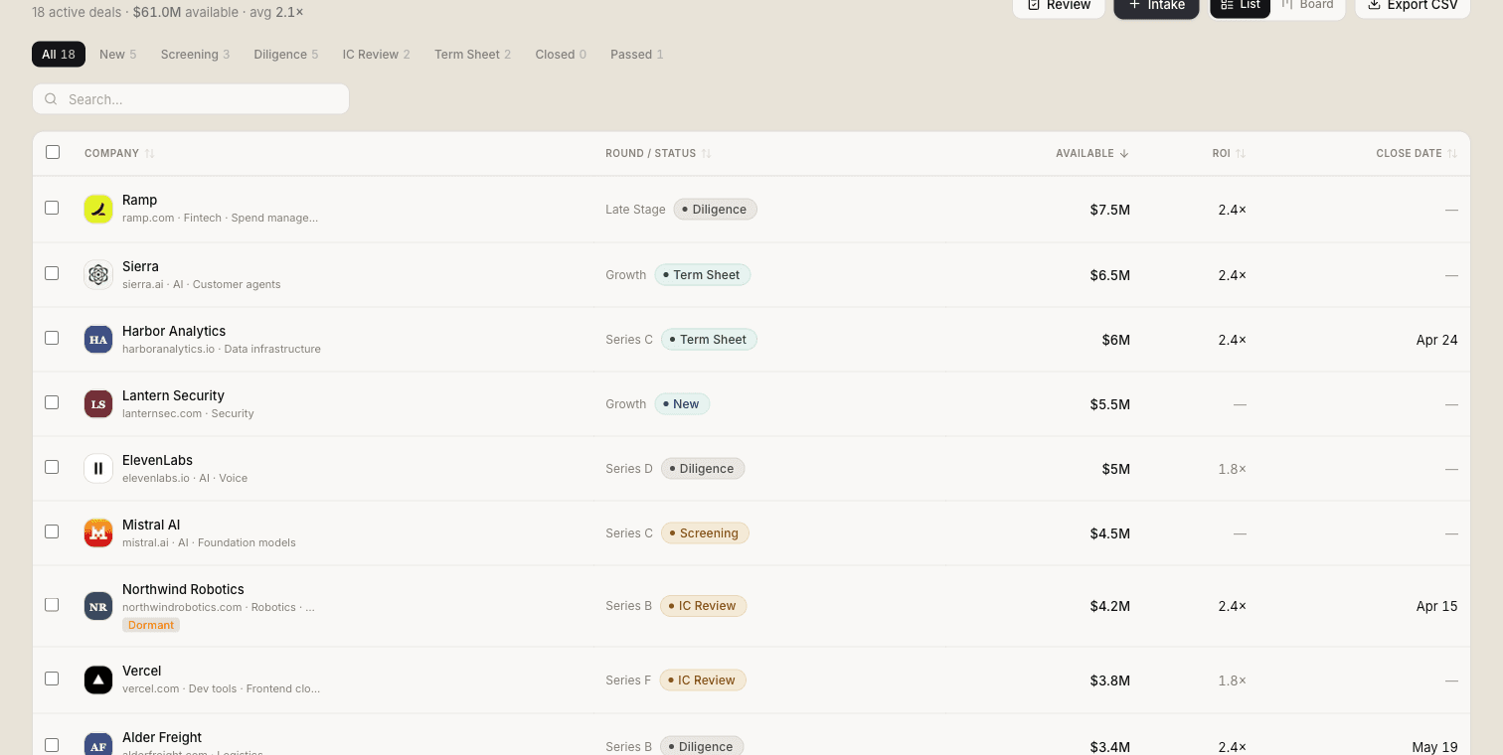Click Northwind Robotics' IC Review badge
This screenshot has height=755, width=1503.
(x=704, y=606)
